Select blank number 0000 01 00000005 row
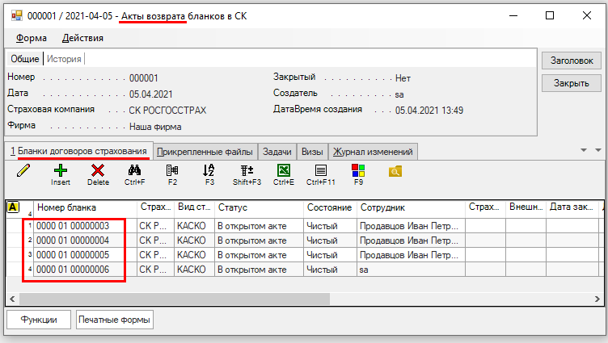Viewport: 608px width, 343px height. [72, 254]
